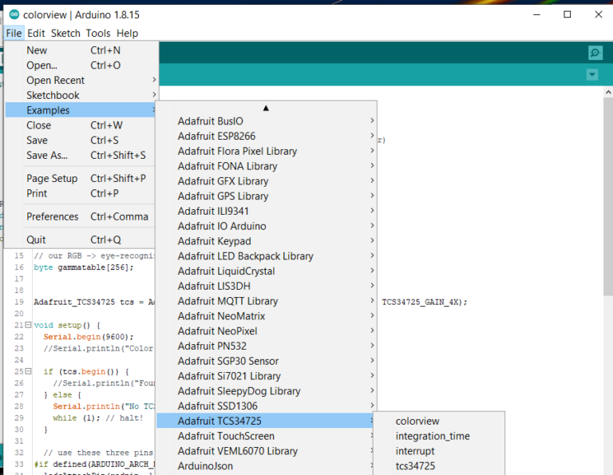The height and width of the screenshot is (475, 613).
Task: Click 'while (1); // halt!' code line
Action: pyautogui.click(x=98, y=418)
